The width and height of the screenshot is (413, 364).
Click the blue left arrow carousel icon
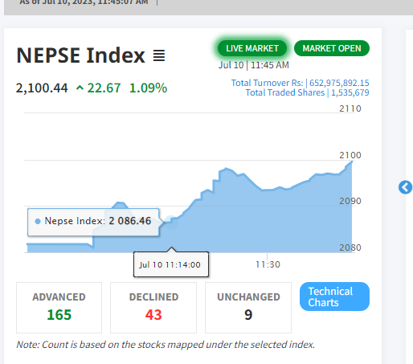(x=405, y=187)
